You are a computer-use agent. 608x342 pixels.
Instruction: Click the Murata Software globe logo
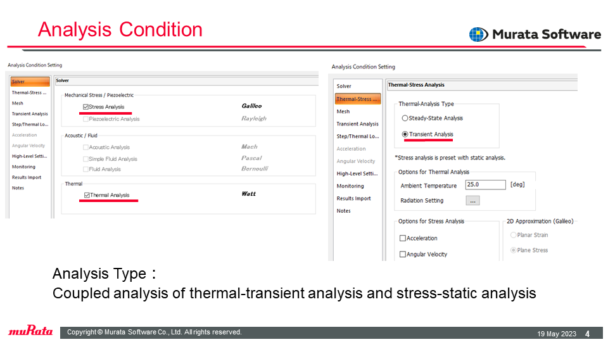tap(479, 34)
